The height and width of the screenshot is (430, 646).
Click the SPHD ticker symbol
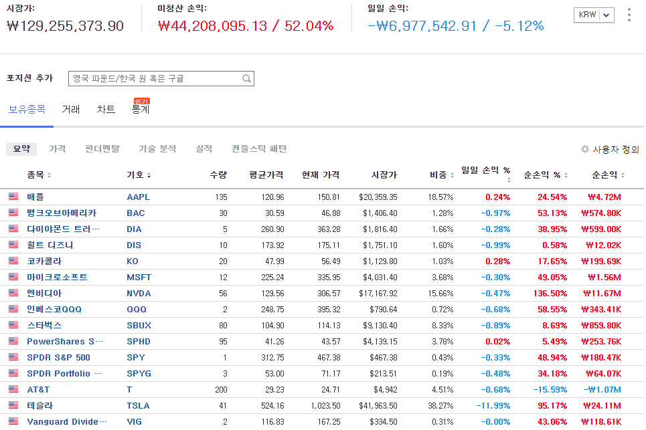point(139,342)
